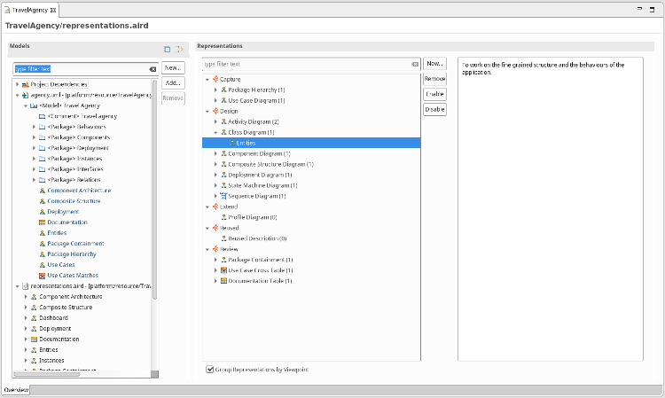Expand the Dashboard node under representations.aird
The width and height of the screenshot is (665, 398).
pos(26,318)
